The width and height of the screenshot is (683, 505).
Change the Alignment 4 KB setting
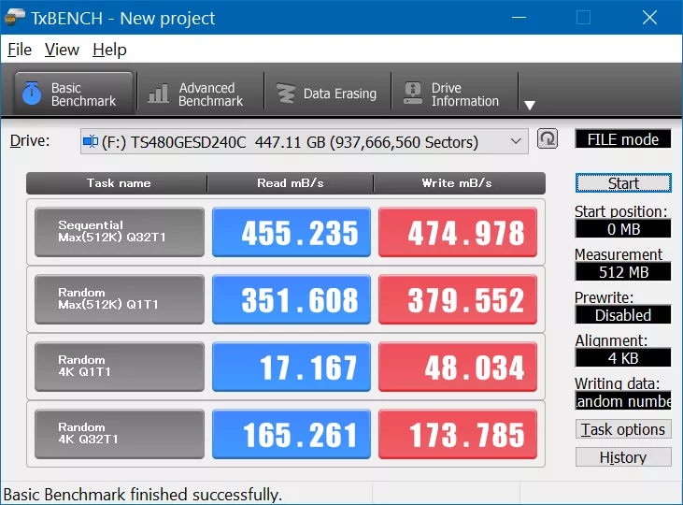(x=623, y=358)
